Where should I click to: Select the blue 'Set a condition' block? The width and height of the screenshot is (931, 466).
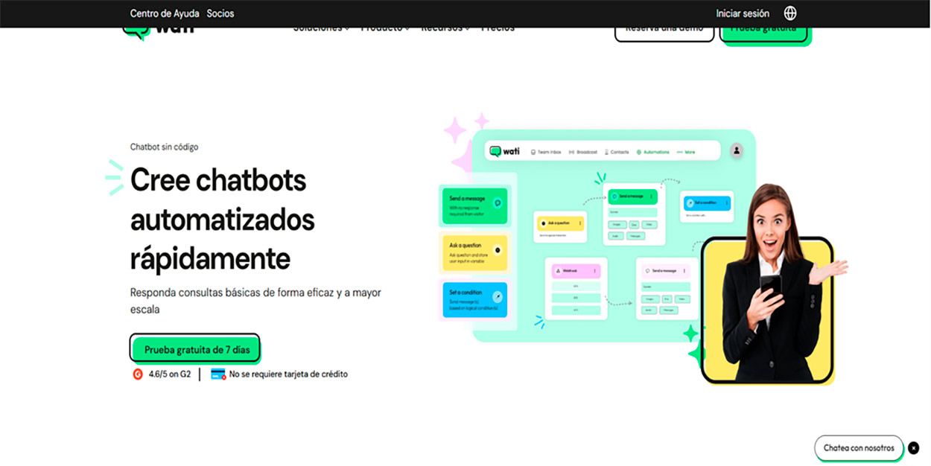tap(474, 300)
